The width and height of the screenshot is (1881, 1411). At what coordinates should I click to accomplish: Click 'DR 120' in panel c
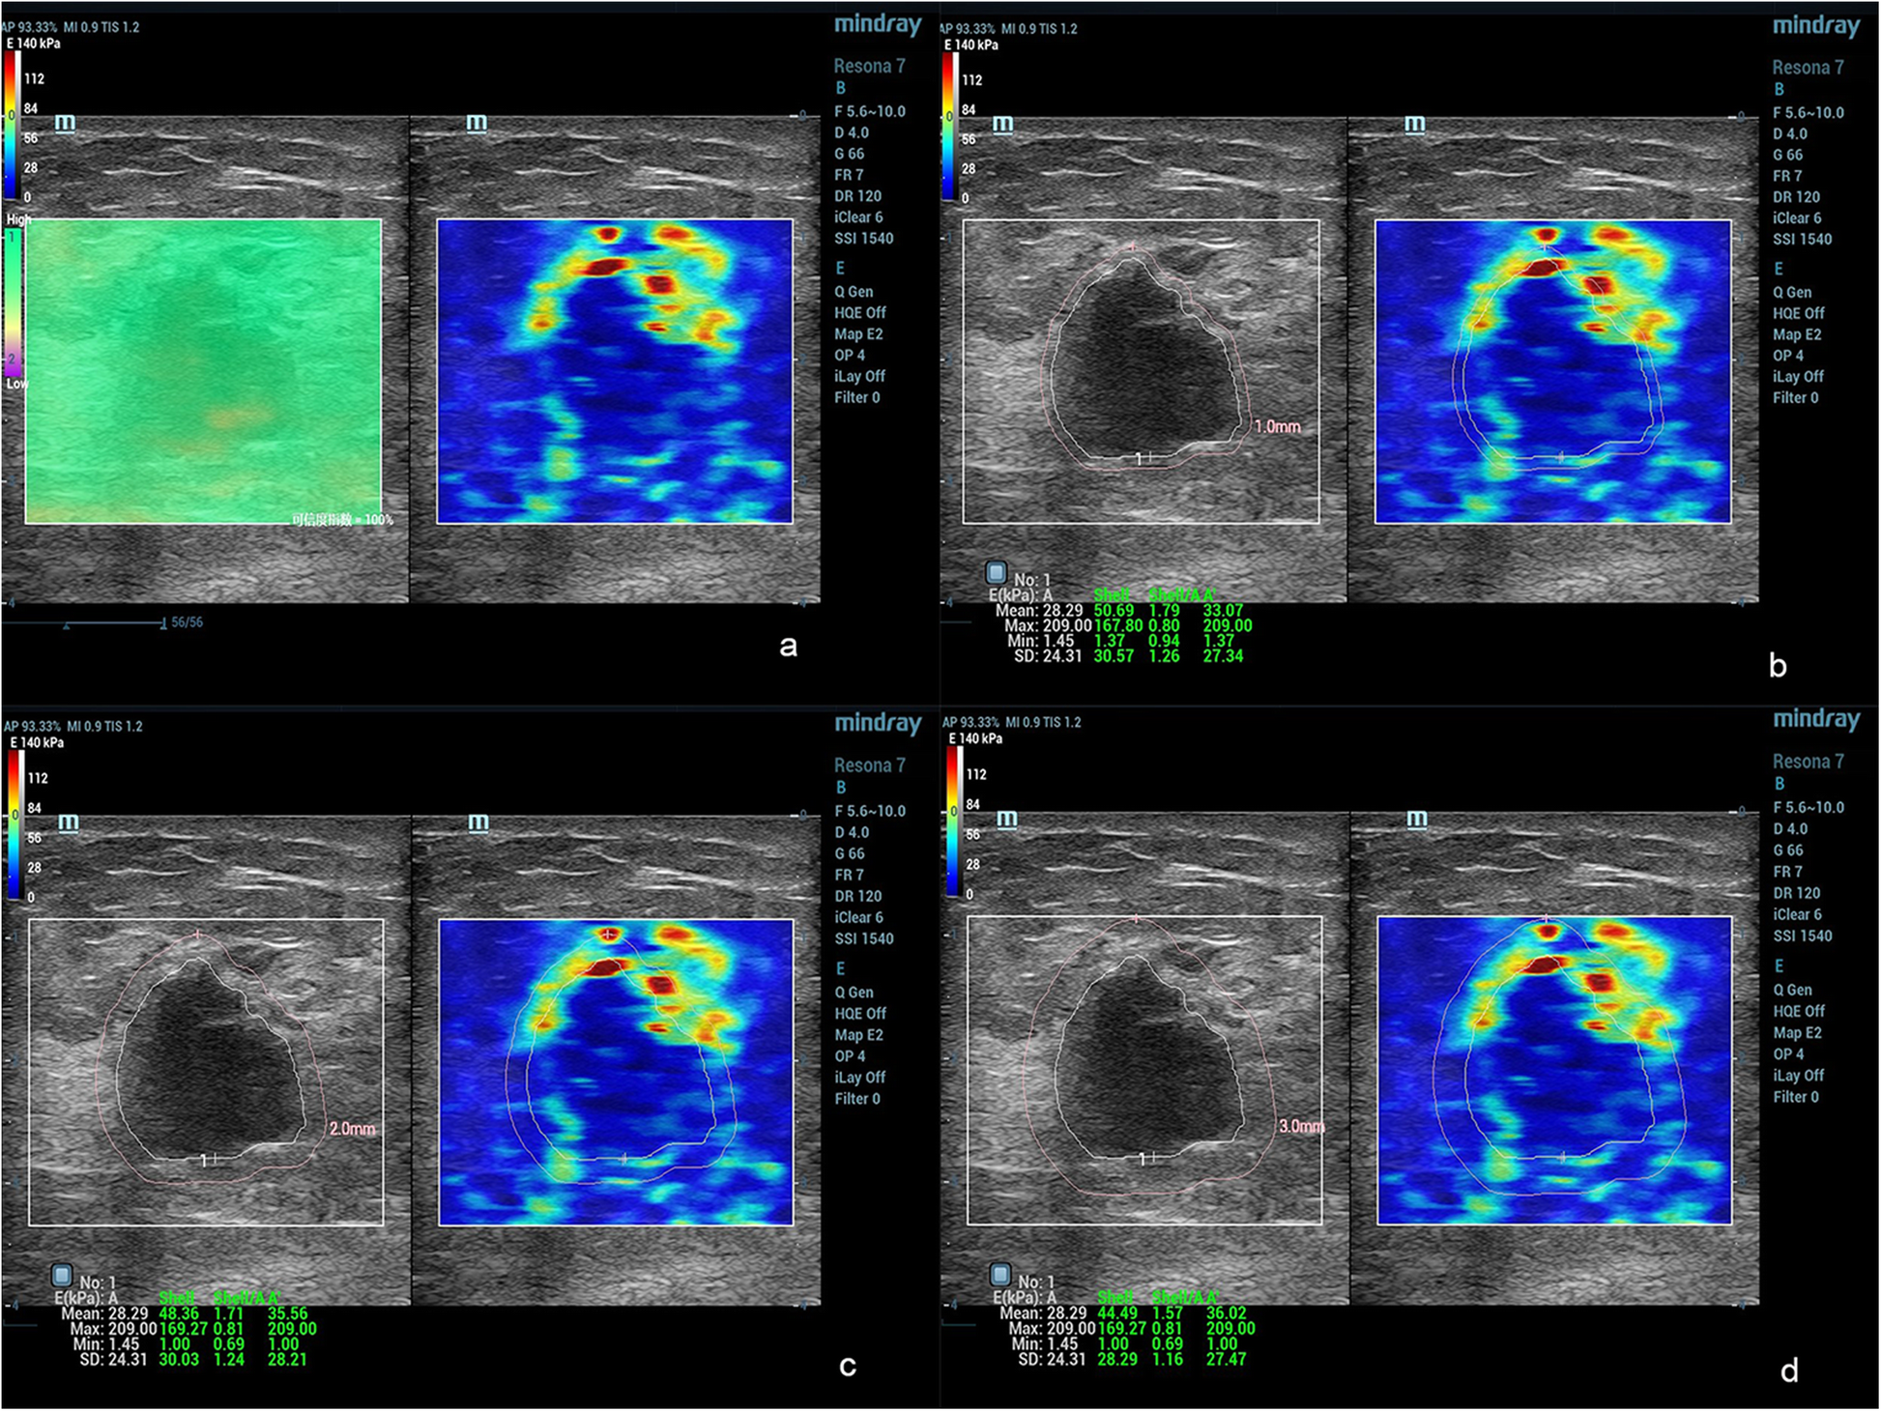858,896
